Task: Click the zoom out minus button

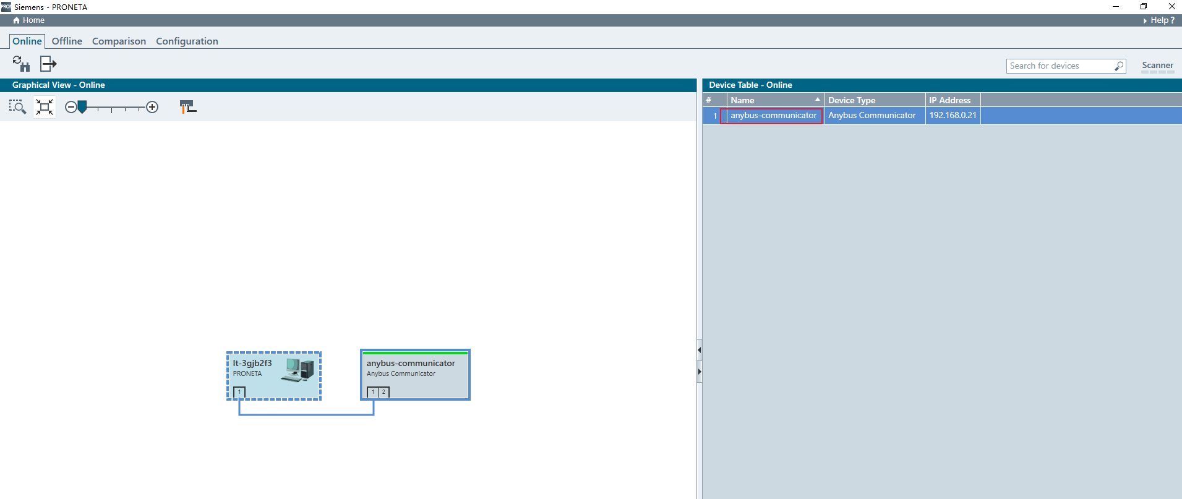Action: (x=71, y=107)
